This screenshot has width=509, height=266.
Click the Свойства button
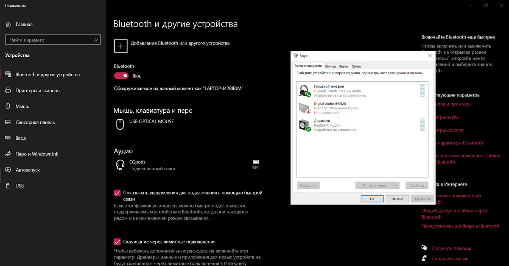pyautogui.click(x=417, y=185)
